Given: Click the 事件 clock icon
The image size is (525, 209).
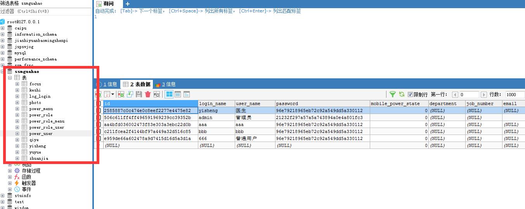Looking at the screenshot, I should click(x=17, y=189).
